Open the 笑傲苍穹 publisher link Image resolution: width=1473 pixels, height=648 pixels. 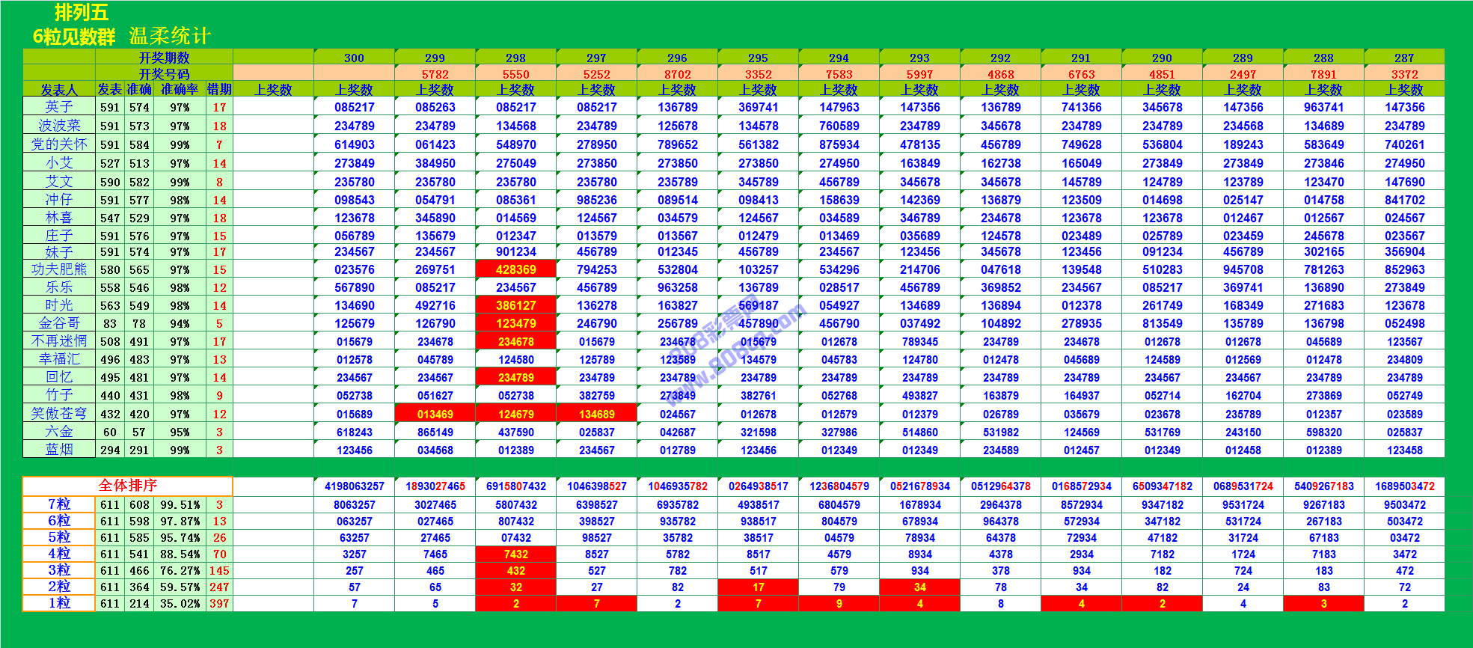(x=59, y=414)
